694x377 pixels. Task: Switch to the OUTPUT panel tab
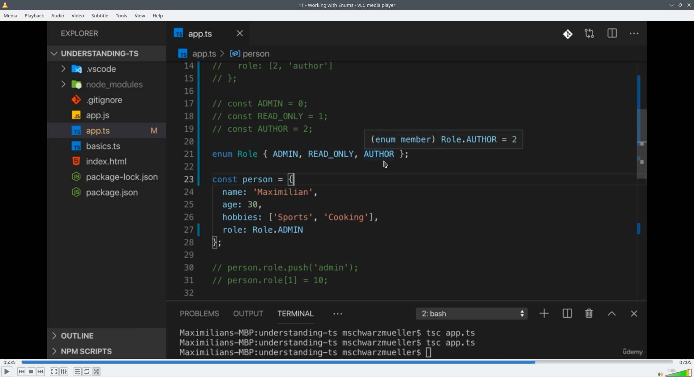(x=248, y=314)
